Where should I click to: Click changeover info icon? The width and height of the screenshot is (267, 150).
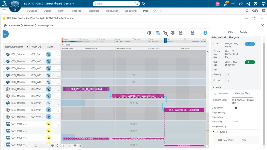pos(236,108)
